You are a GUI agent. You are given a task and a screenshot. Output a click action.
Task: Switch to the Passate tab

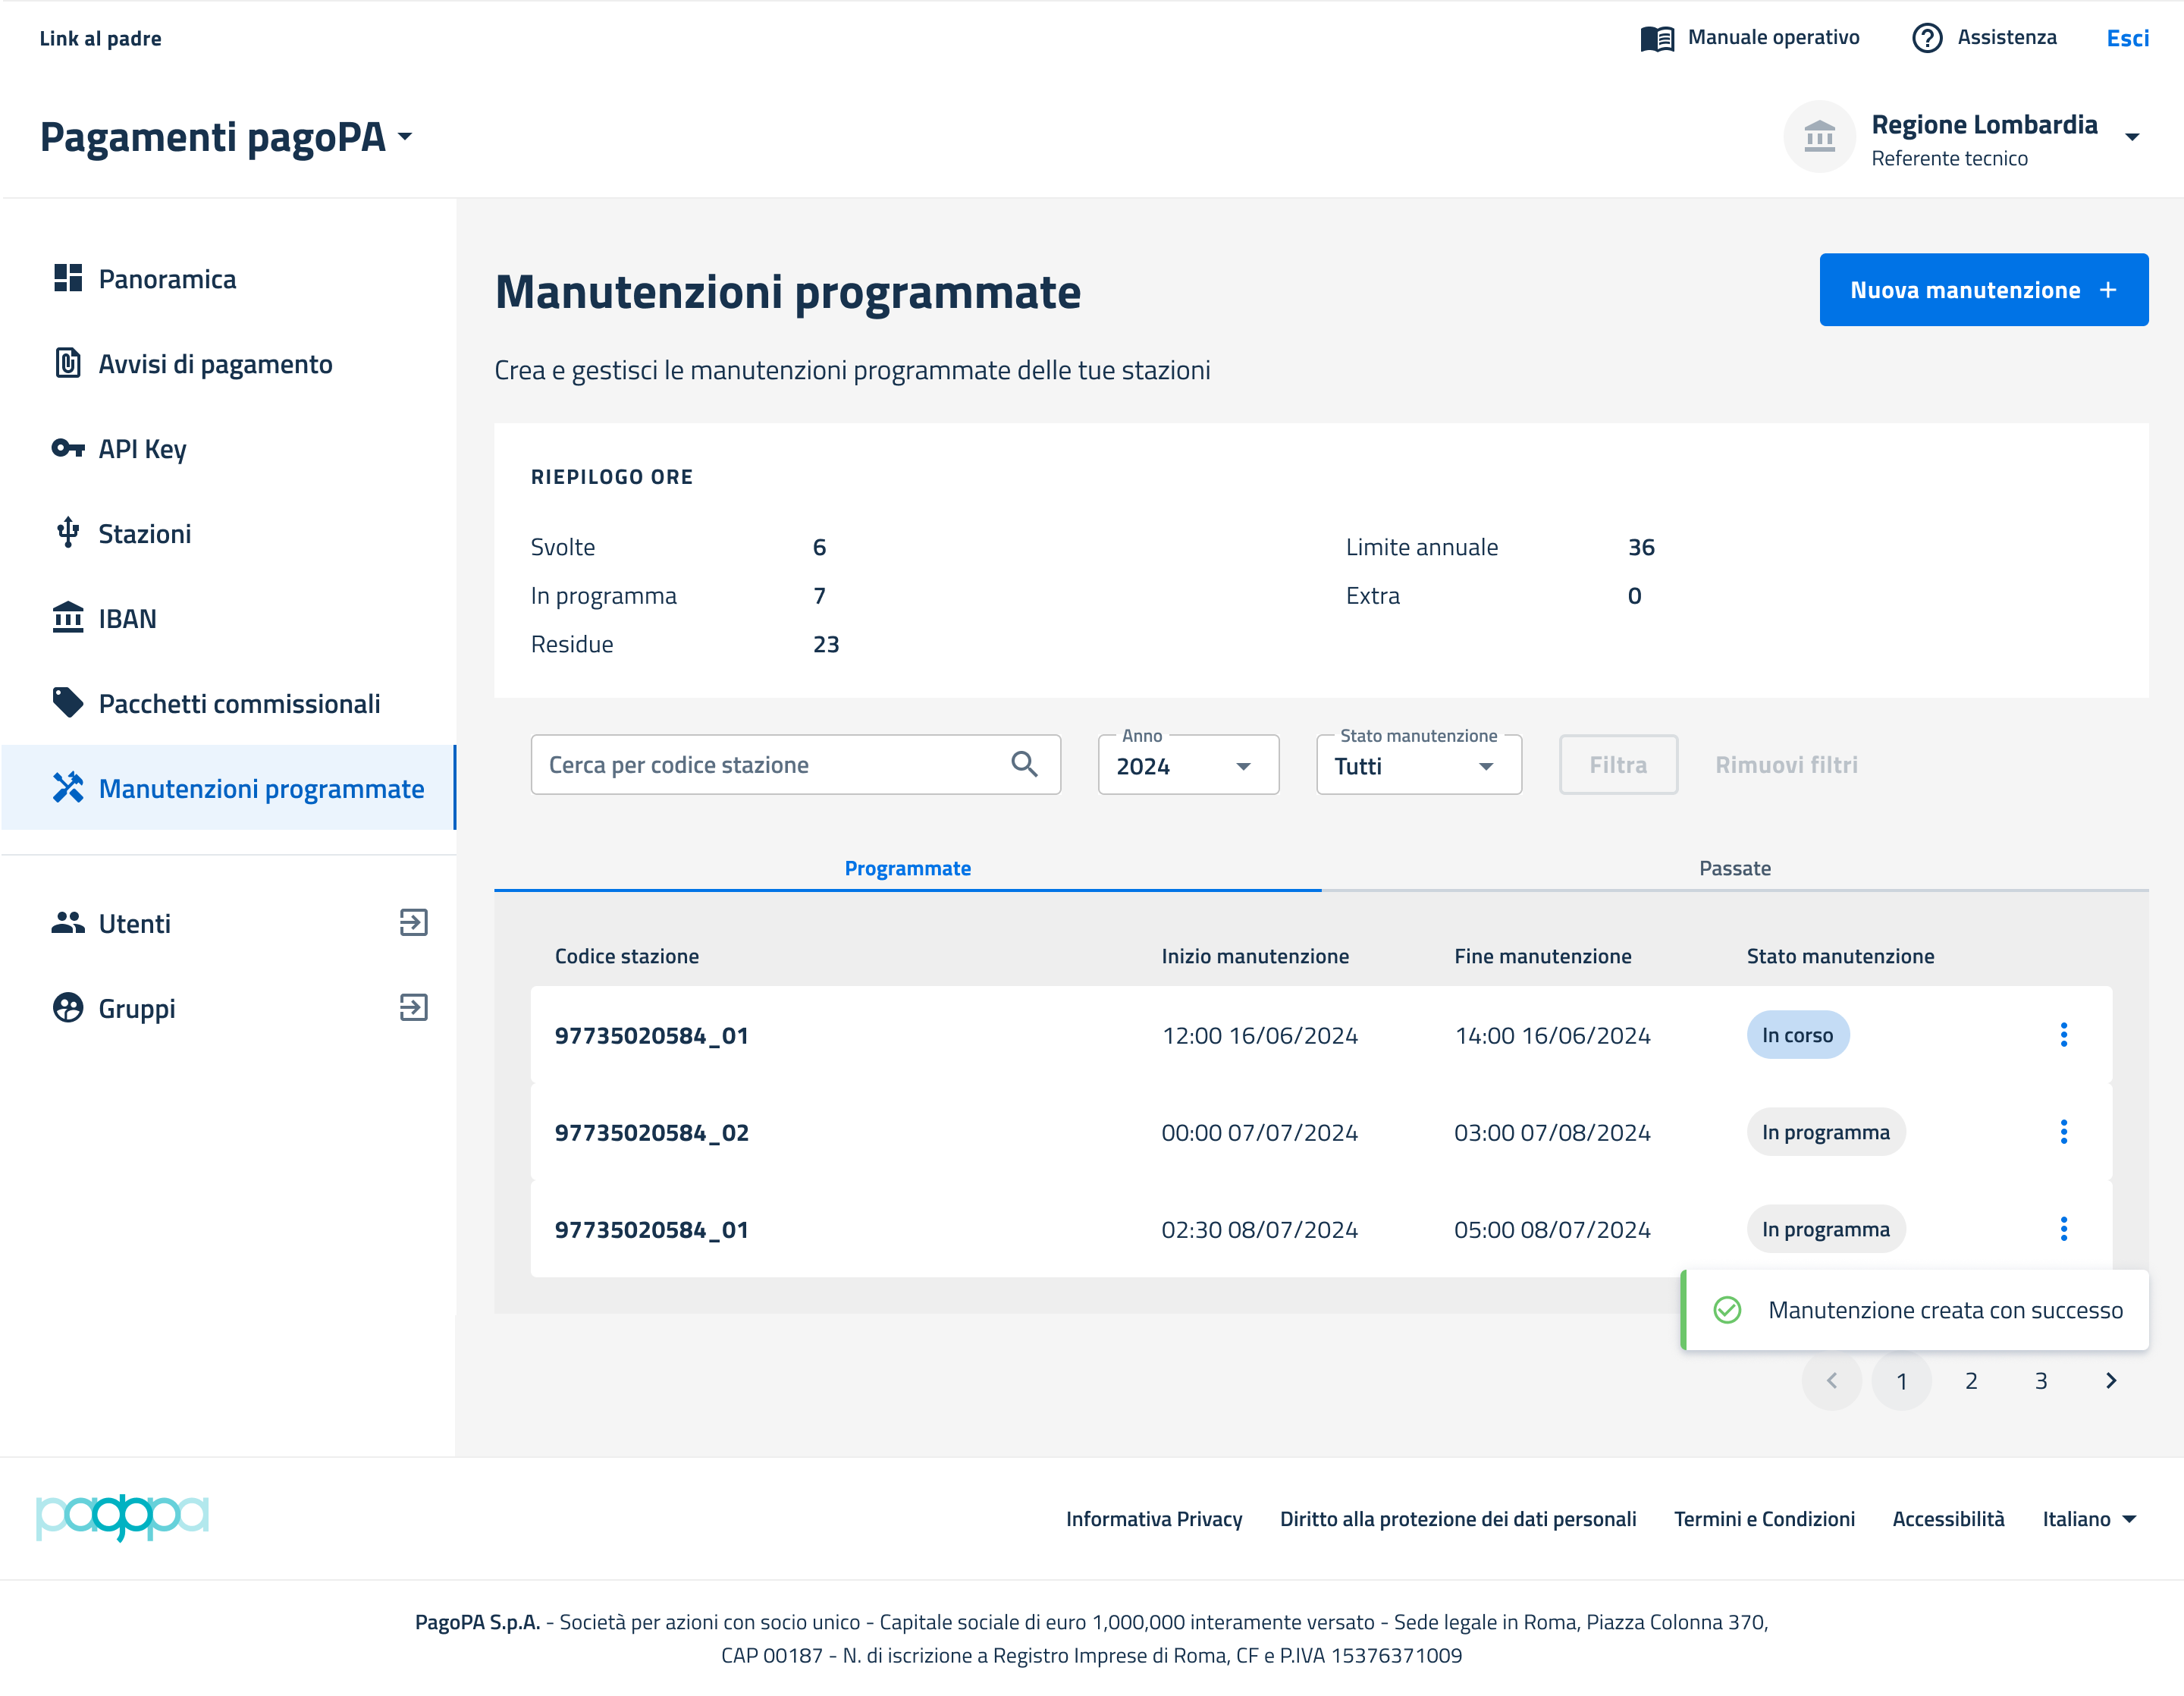[x=1734, y=868]
